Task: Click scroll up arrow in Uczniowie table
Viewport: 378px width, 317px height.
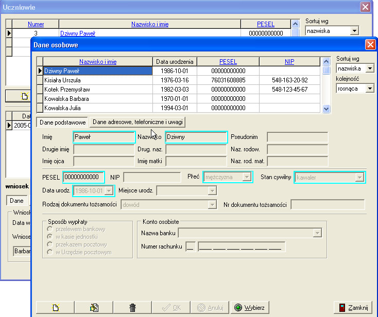Action: 295,24
